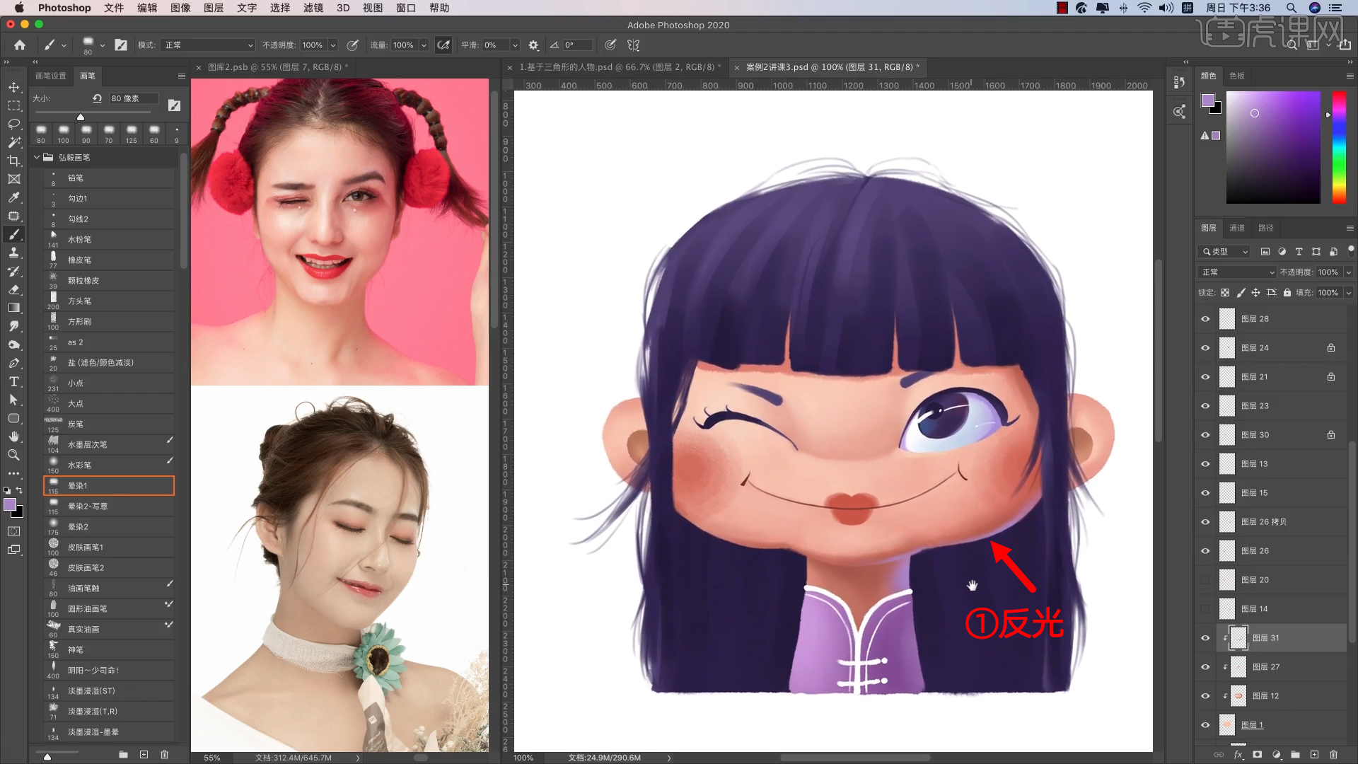The height and width of the screenshot is (764, 1358).
Task: Click the brush size 80 像素 field
Action: 133,98
